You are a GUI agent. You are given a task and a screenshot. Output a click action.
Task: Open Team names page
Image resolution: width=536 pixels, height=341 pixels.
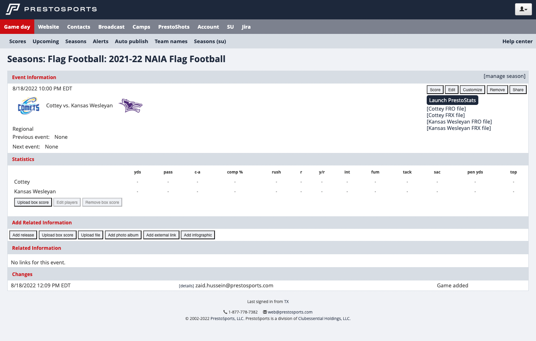tap(171, 41)
